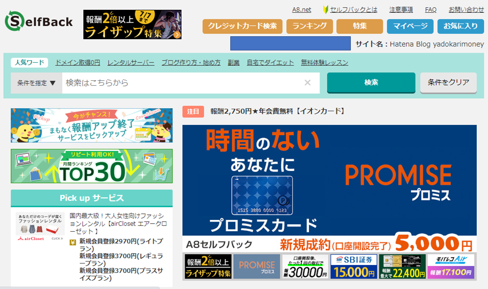
Task: Select the PROMISE carousel thumbnail
Action: (257, 266)
